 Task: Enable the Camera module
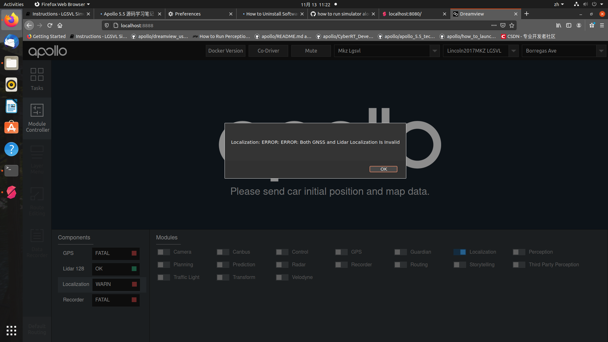pyautogui.click(x=163, y=252)
